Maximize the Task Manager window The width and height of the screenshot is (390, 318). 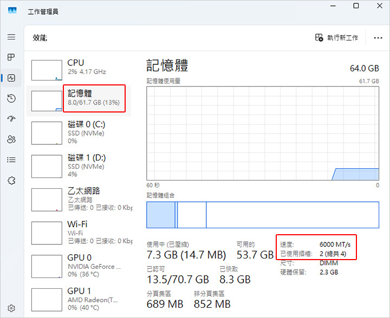pos(356,6)
